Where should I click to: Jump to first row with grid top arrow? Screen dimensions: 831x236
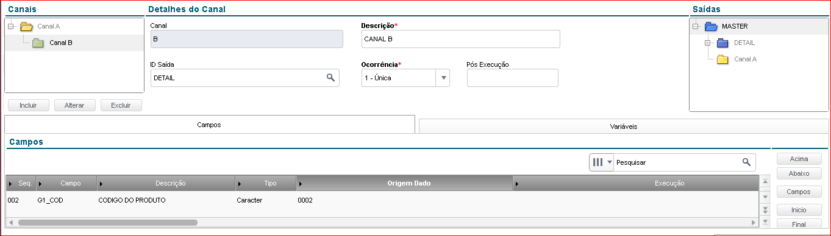[x=765, y=182]
